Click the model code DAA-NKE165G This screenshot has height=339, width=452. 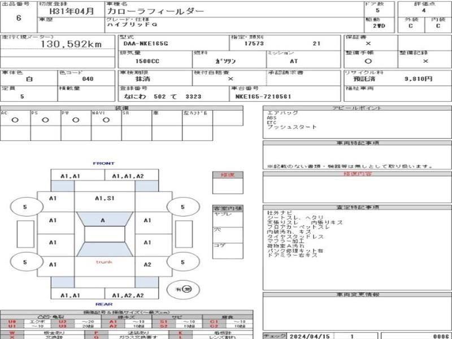[x=146, y=44]
